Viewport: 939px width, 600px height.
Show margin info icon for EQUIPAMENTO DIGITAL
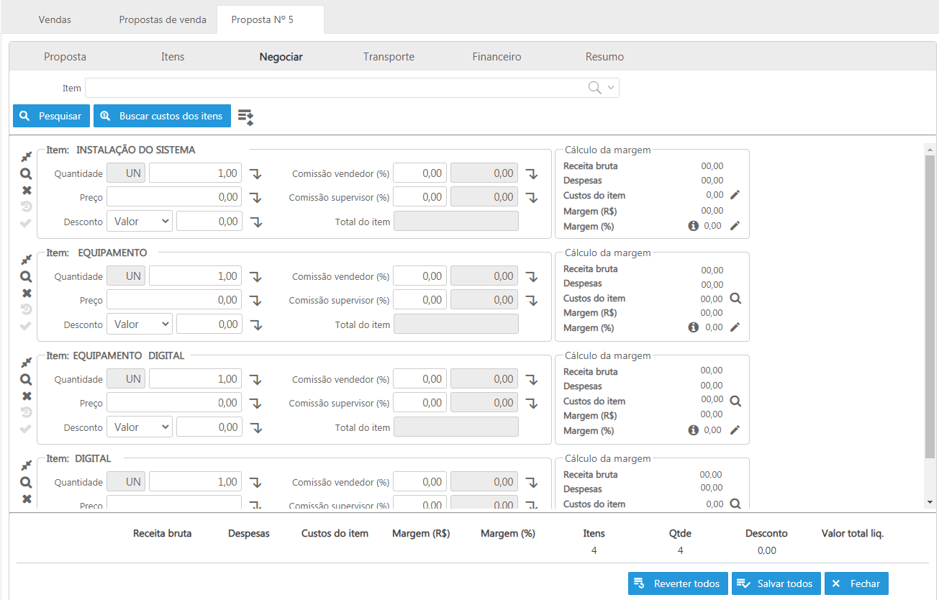pos(694,430)
